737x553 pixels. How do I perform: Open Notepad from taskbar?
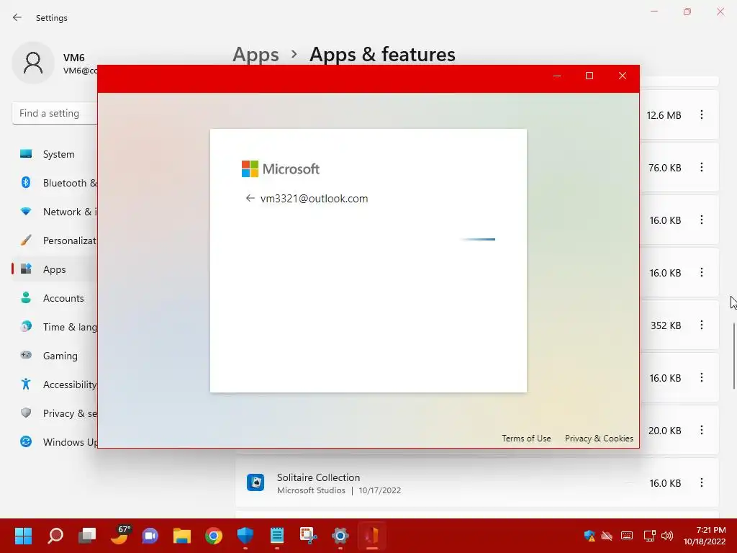click(x=277, y=536)
